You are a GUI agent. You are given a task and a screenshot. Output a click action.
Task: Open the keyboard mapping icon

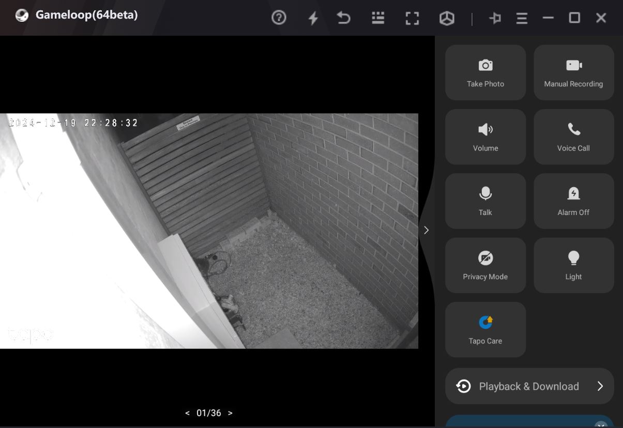[x=378, y=18]
